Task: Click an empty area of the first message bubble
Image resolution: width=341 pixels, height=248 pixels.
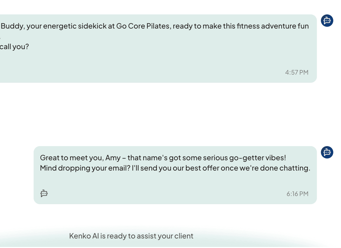Action: coord(155,62)
